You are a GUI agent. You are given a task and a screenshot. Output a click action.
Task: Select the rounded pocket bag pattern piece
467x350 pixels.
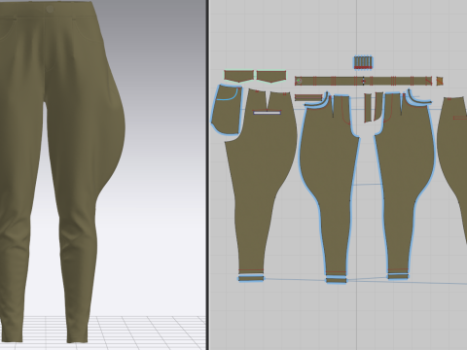227,110
